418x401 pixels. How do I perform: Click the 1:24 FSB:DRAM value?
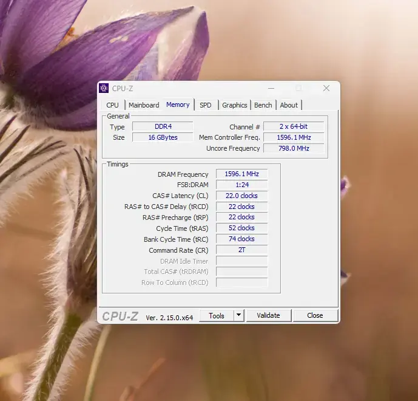click(x=242, y=185)
